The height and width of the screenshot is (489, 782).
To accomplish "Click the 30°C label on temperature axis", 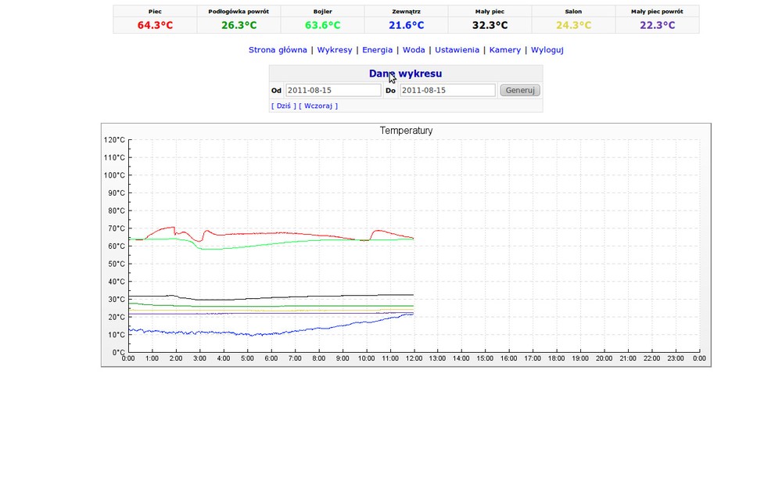I will click(x=117, y=300).
